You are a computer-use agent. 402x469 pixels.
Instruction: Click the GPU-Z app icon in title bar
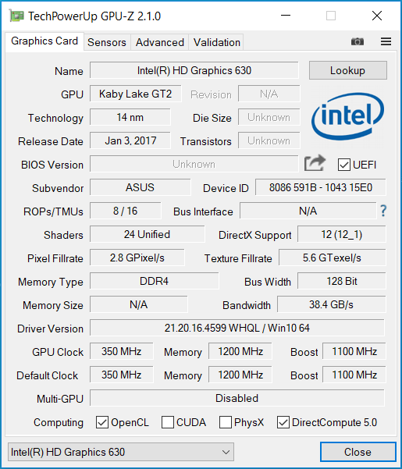click(x=16, y=16)
